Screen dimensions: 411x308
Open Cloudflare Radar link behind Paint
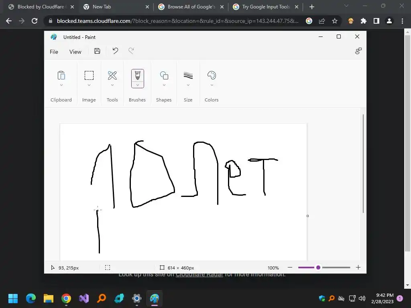[x=199, y=275]
